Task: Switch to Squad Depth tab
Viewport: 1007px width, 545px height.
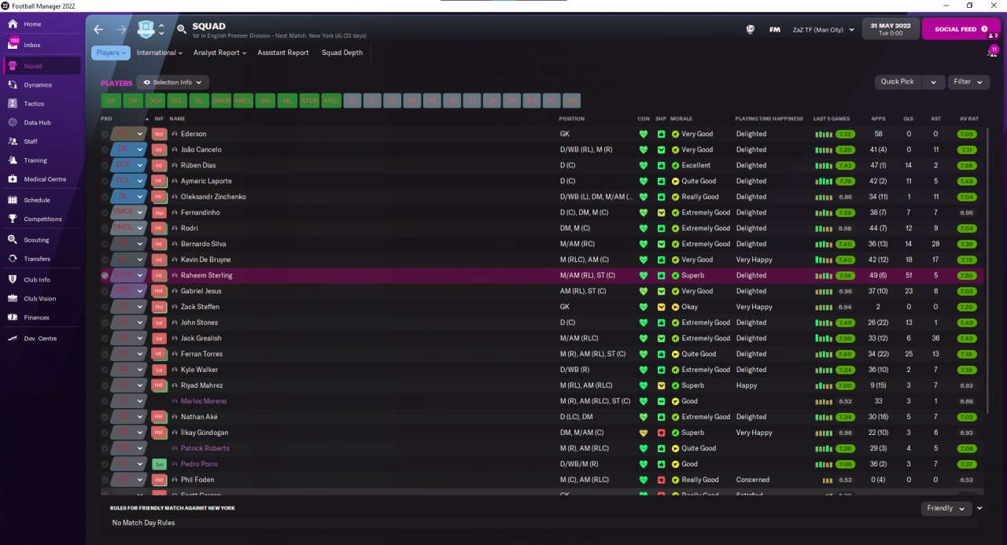Action: coord(342,53)
